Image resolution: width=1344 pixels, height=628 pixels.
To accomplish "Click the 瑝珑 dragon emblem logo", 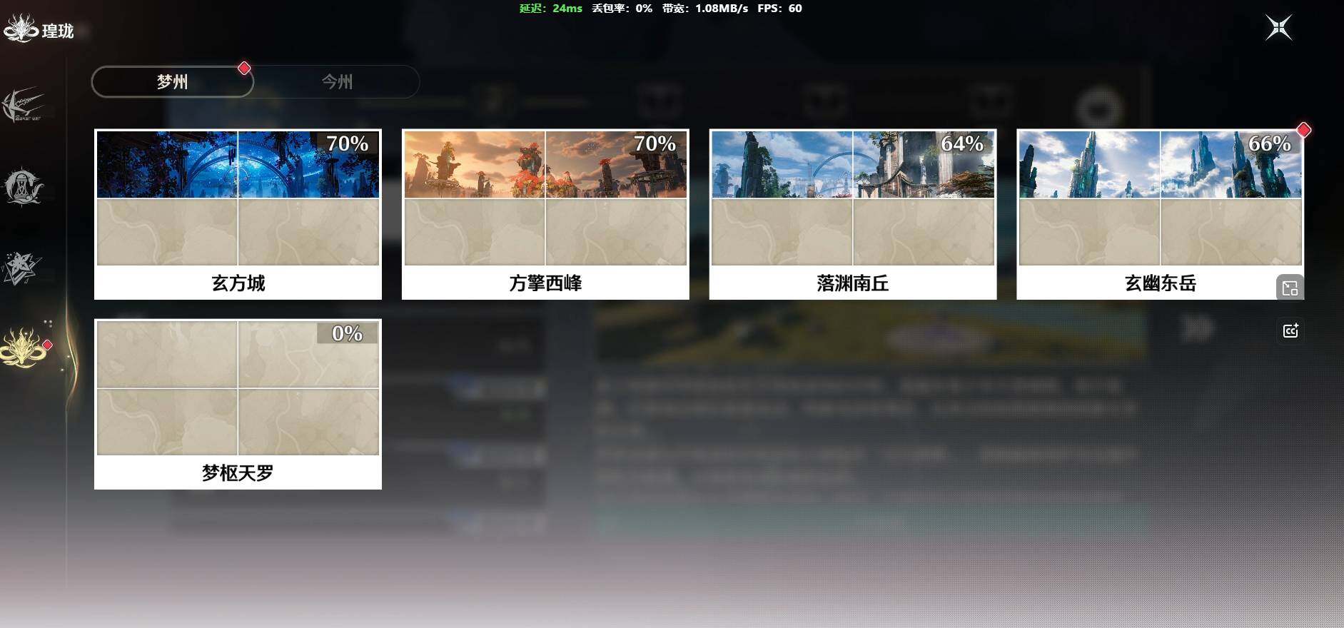I will pos(20,29).
